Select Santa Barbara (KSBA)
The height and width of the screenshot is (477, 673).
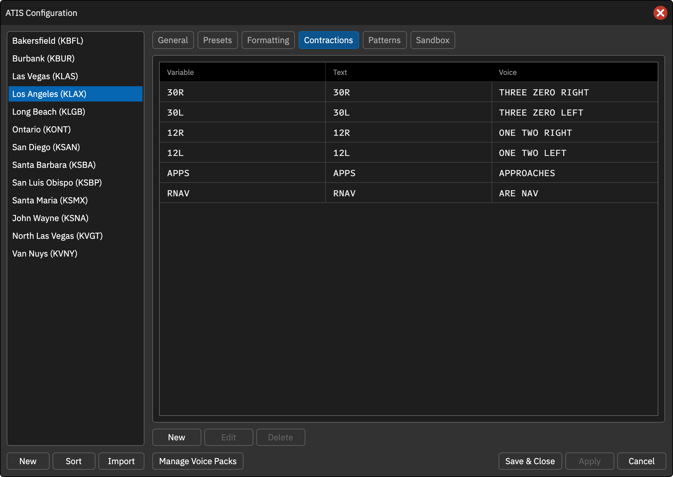point(76,165)
